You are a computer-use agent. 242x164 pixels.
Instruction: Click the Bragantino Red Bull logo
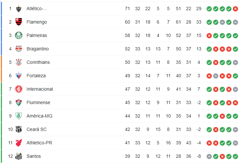[x=19, y=49]
